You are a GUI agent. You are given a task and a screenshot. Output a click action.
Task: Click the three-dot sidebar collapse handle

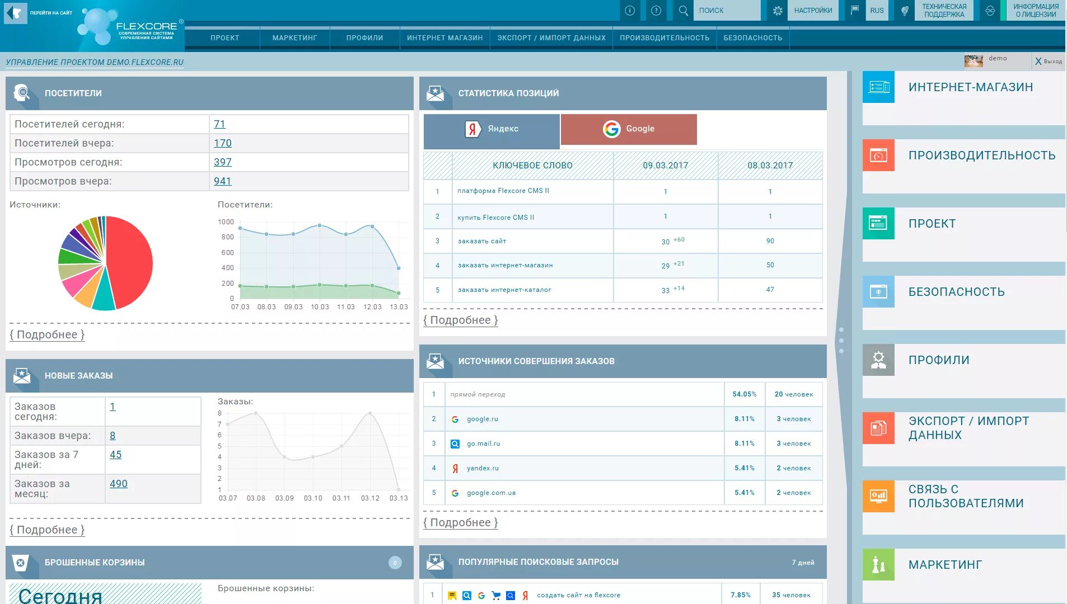tap(841, 340)
